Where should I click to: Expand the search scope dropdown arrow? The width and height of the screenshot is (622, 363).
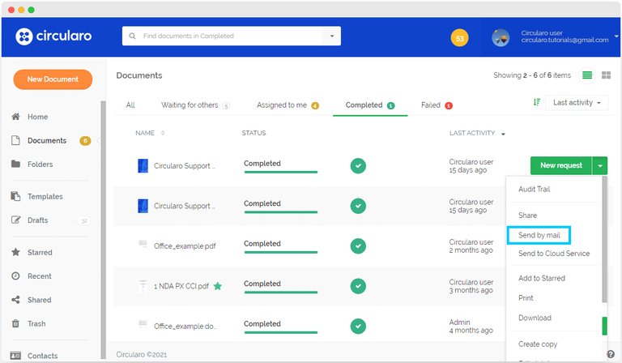(x=331, y=36)
